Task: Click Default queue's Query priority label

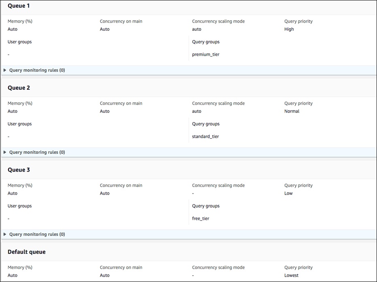Action: (x=298, y=267)
